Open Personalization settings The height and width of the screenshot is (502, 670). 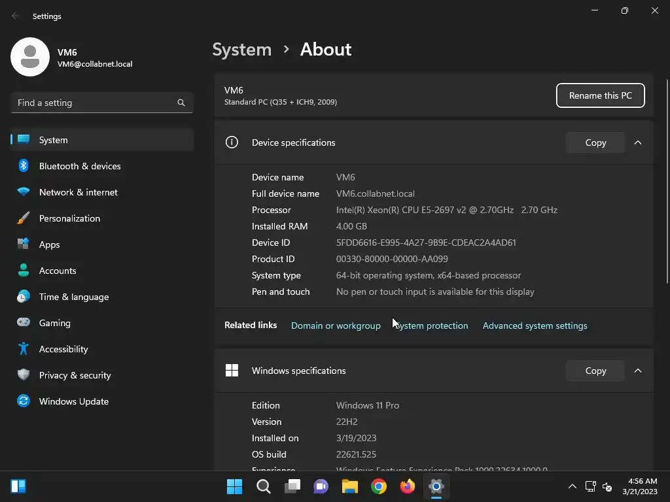102,218
